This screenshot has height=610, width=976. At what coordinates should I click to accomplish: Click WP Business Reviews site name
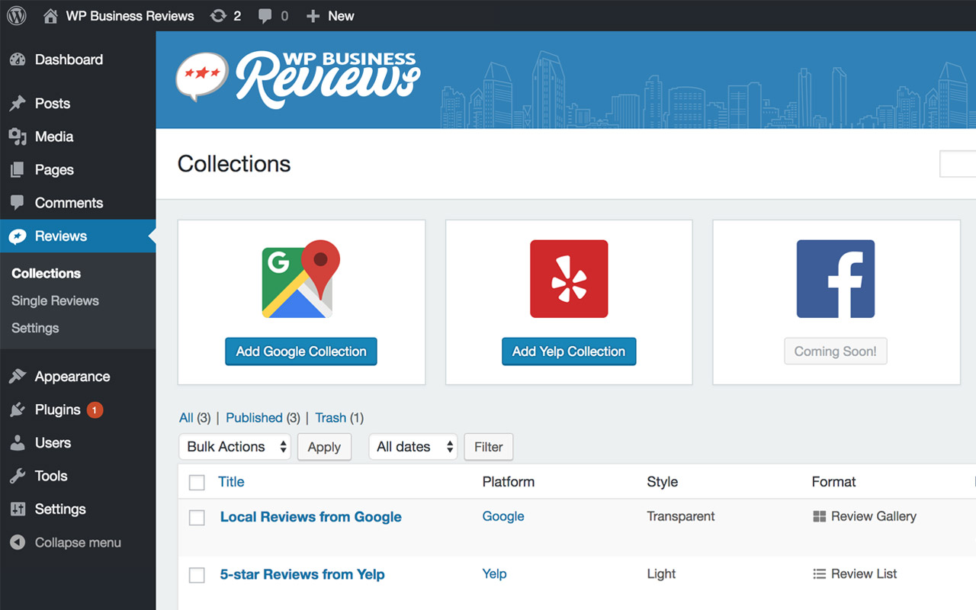click(130, 15)
